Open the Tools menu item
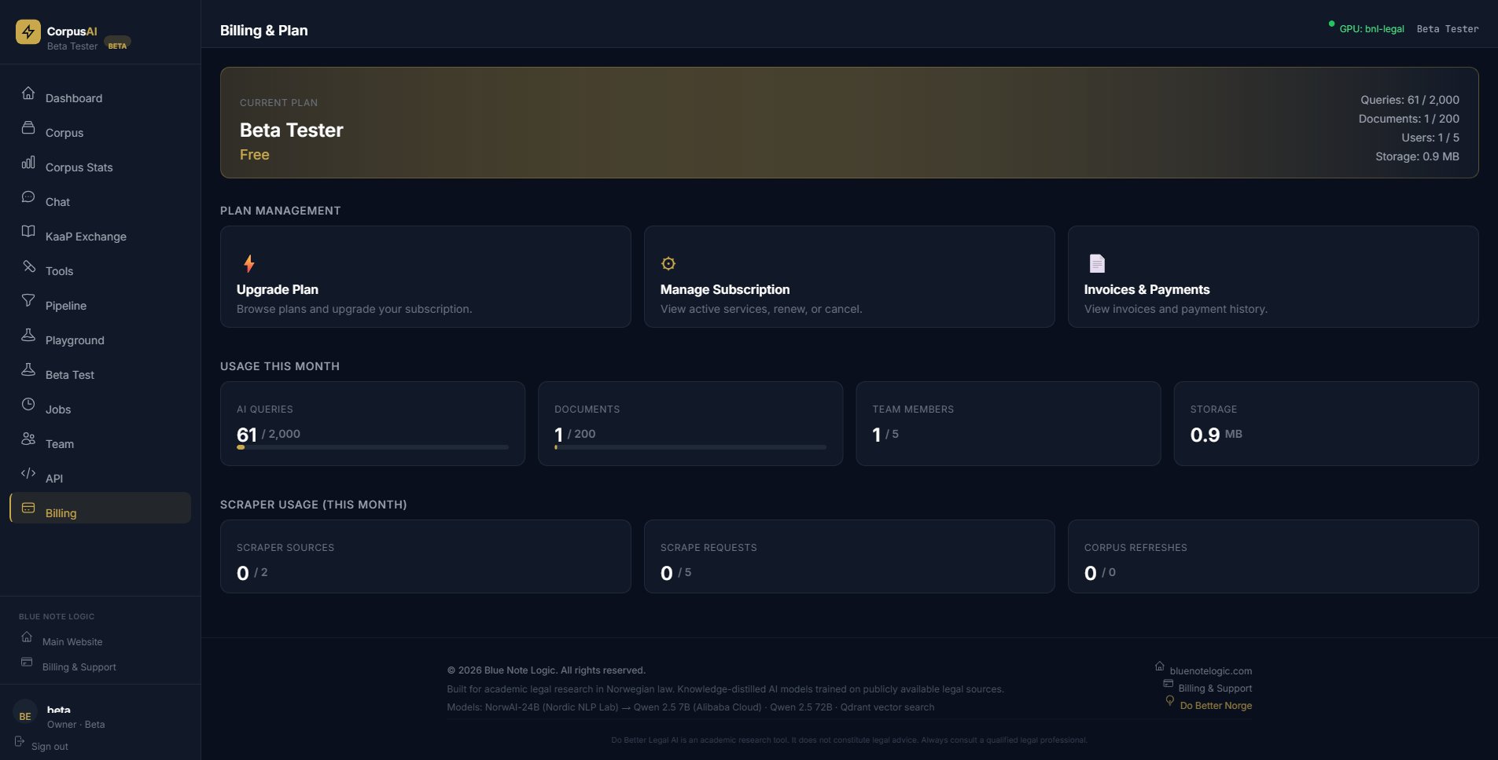Image resolution: width=1498 pixels, height=760 pixels. pyautogui.click(x=59, y=271)
